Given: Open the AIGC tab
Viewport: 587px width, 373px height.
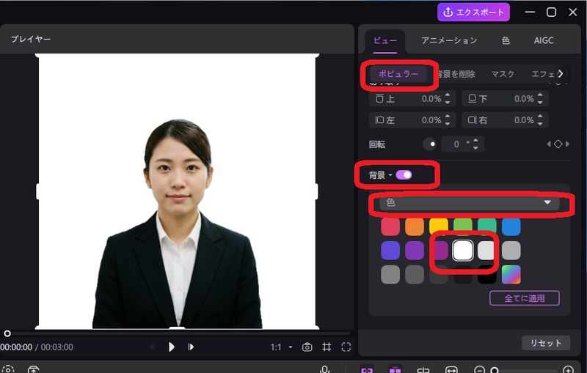Looking at the screenshot, I should click(544, 40).
